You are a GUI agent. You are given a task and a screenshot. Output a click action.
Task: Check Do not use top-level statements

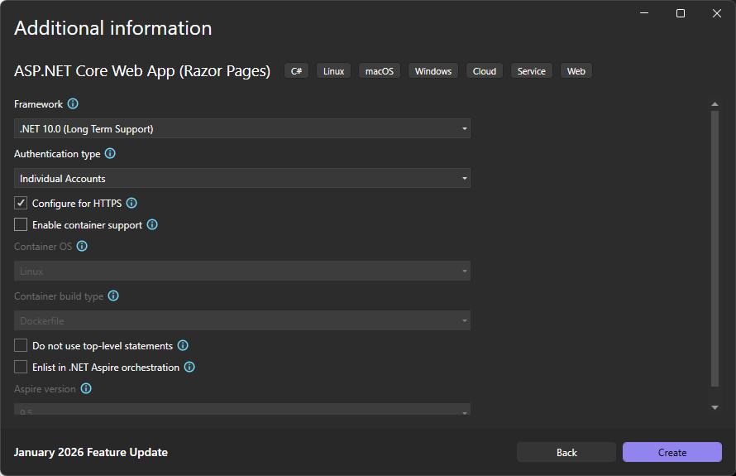[x=21, y=345]
